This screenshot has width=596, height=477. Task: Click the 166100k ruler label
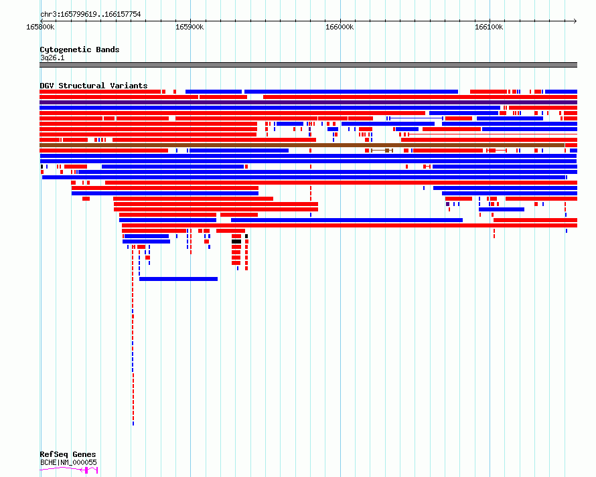coord(489,27)
